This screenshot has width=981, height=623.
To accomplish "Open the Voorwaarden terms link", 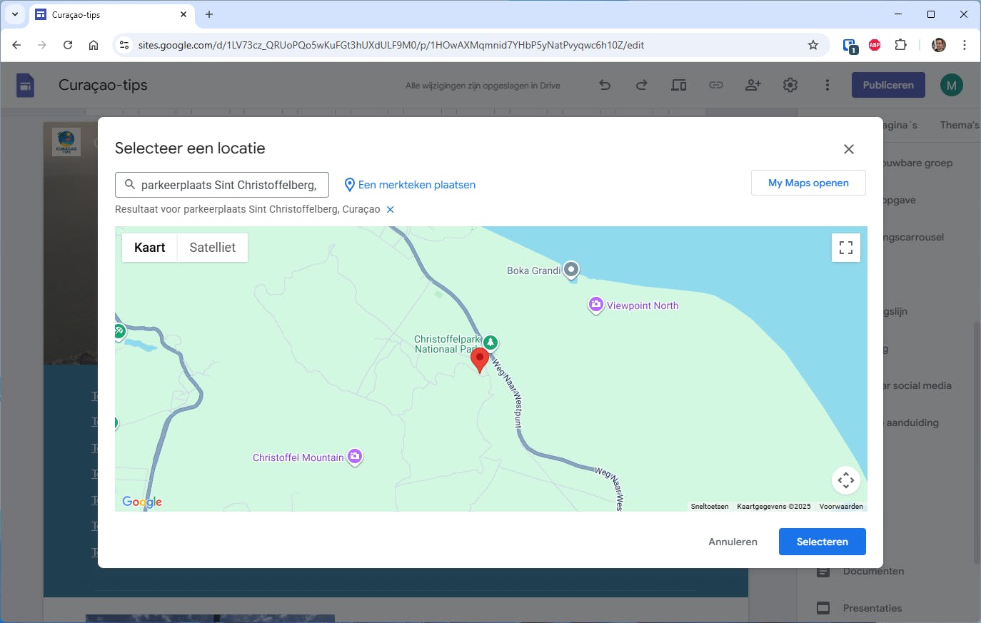I will pos(841,507).
